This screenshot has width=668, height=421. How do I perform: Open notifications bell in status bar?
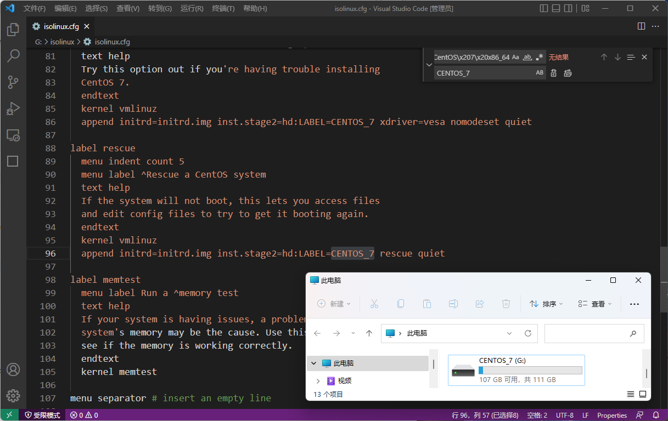tap(656, 415)
